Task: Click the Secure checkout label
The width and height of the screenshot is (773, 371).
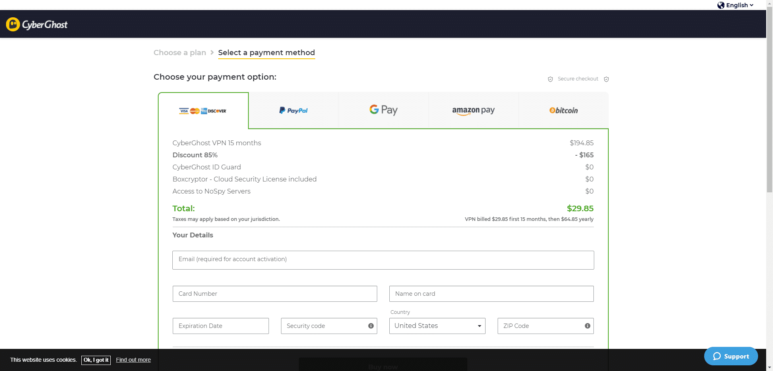Action: [x=578, y=79]
